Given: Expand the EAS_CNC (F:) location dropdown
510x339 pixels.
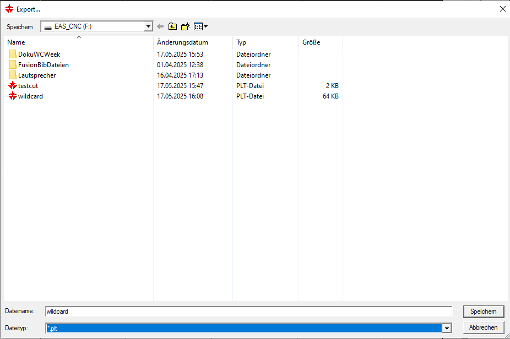Looking at the screenshot, I should 148,26.
